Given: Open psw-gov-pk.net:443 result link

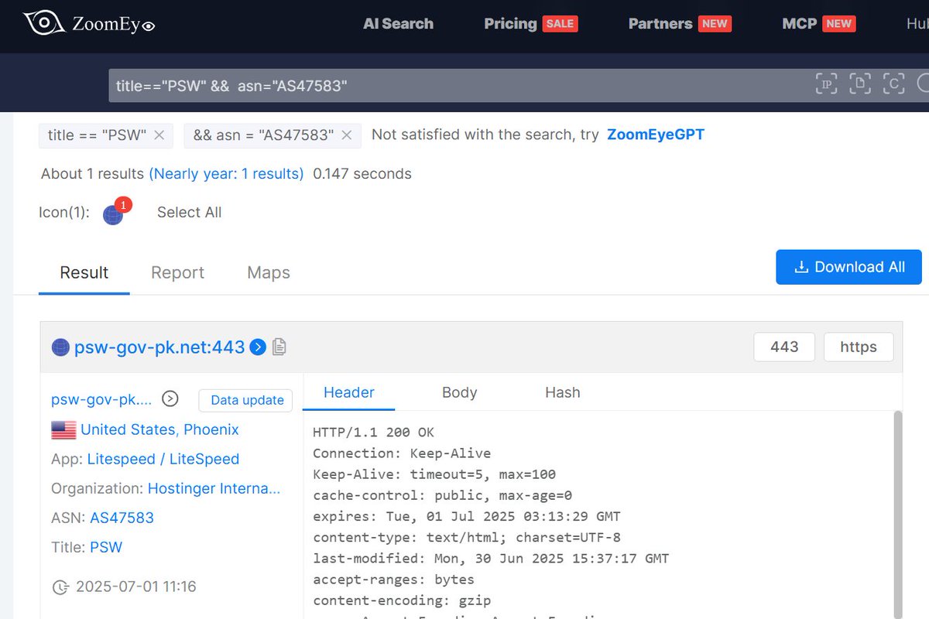Looking at the screenshot, I should [159, 347].
